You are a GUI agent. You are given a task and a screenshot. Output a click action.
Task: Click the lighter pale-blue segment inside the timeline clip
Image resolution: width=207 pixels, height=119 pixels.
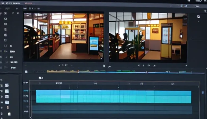pyautogui.click(x=65, y=97)
